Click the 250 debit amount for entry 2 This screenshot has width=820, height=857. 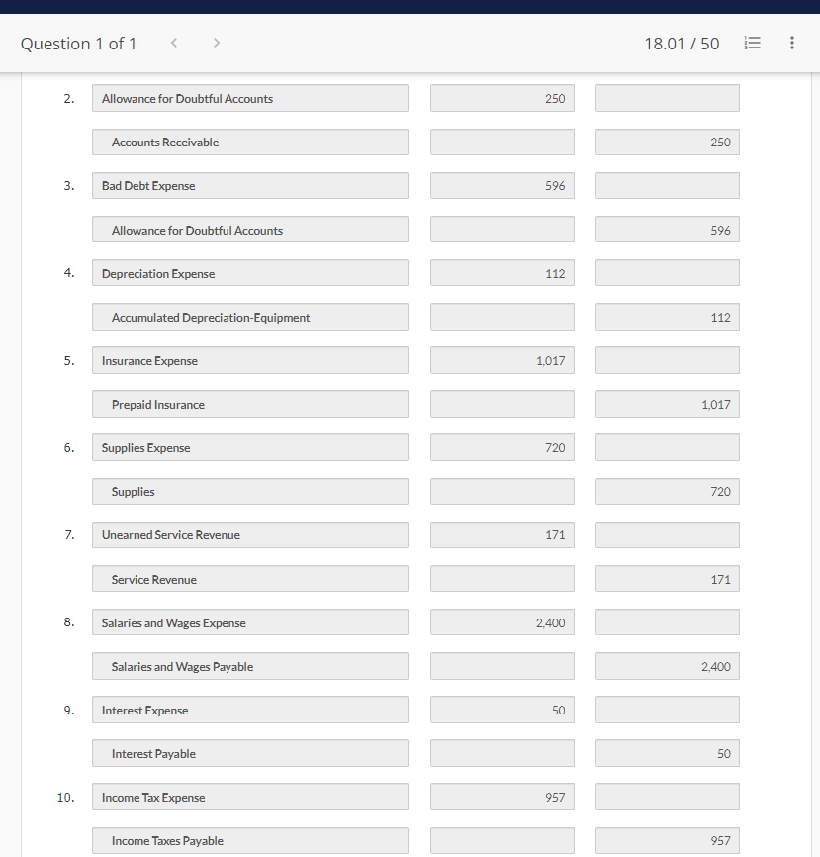point(501,98)
